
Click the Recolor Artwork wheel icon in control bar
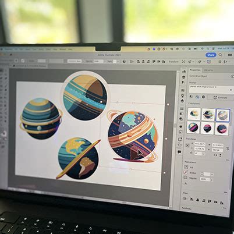click(x=124, y=62)
